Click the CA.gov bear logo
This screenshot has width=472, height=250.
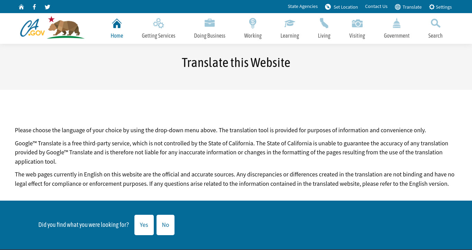[x=52, y=28]
